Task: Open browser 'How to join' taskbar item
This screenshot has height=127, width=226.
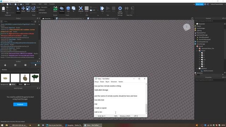Action: click(54, 125)
